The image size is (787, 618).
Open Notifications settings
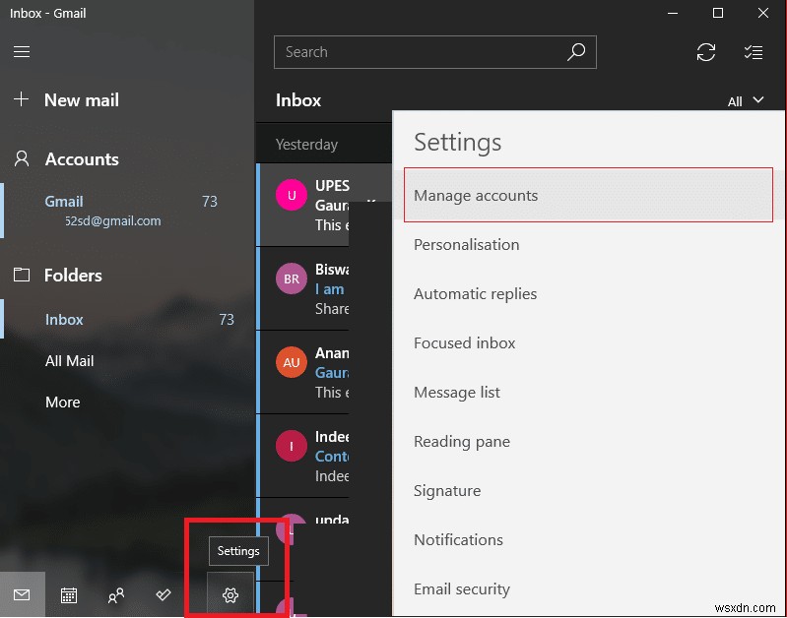pyautogui.click(x=588, y=539)
